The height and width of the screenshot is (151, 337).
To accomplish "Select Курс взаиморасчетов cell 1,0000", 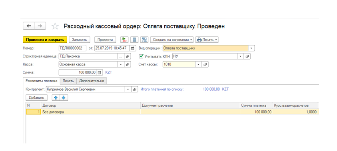I will coord(295,112).
